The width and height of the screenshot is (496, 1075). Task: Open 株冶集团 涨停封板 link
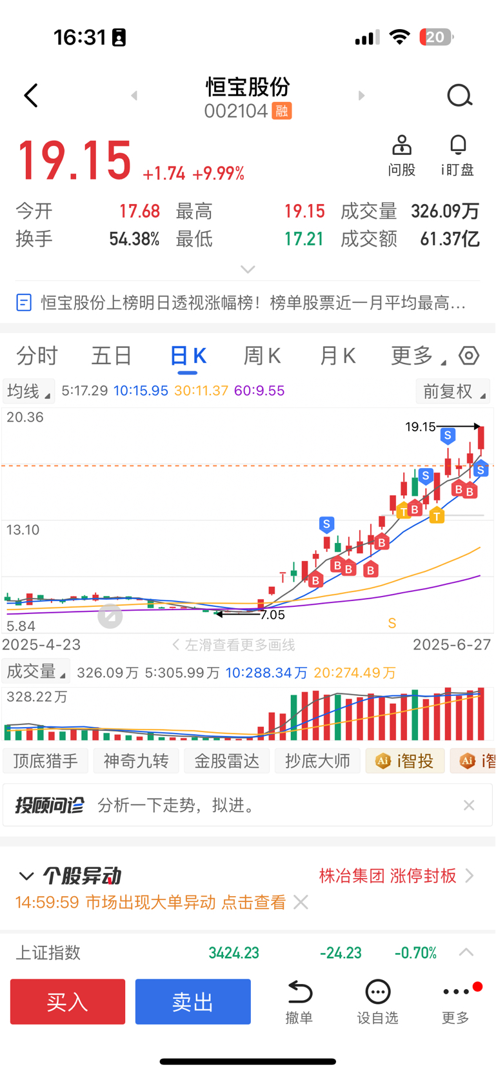(388, 875)
